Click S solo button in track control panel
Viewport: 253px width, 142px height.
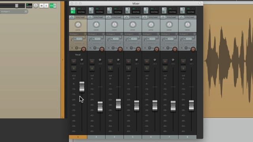point(46,6)
